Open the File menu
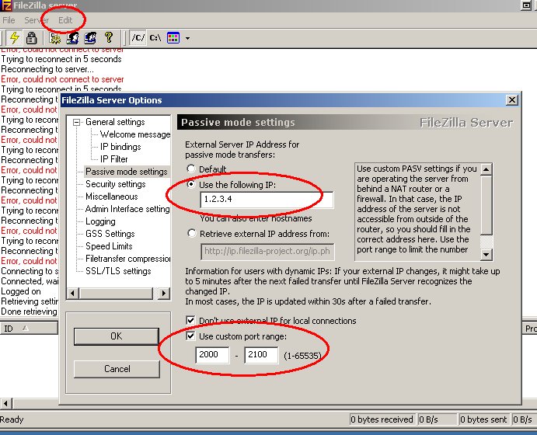 (9, 20)
